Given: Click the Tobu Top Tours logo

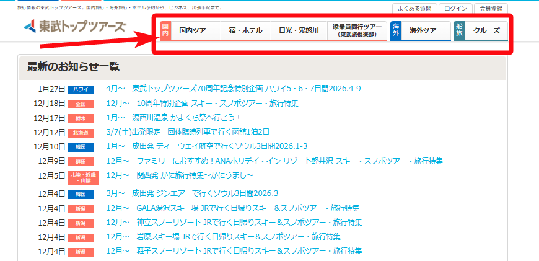Looking at the screenshot, I should 74,27.
